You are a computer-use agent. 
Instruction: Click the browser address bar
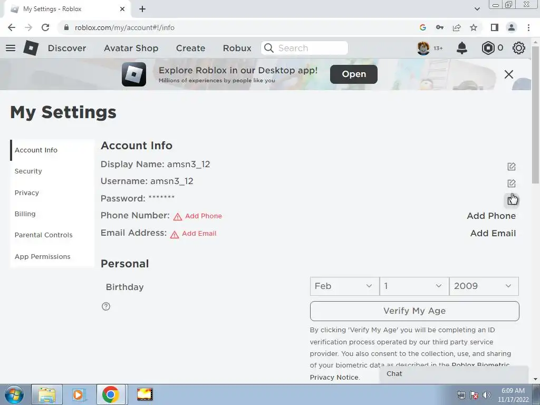click(241, 27)
